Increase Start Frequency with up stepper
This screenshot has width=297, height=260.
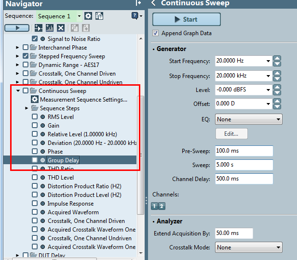pyautogui.click(x=277, y=58)
